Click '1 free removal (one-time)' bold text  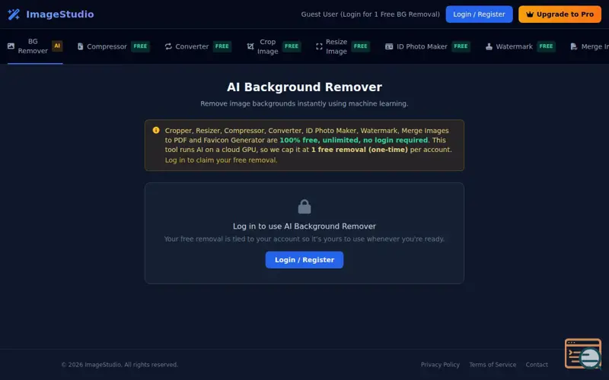click(x=359, y=150)
